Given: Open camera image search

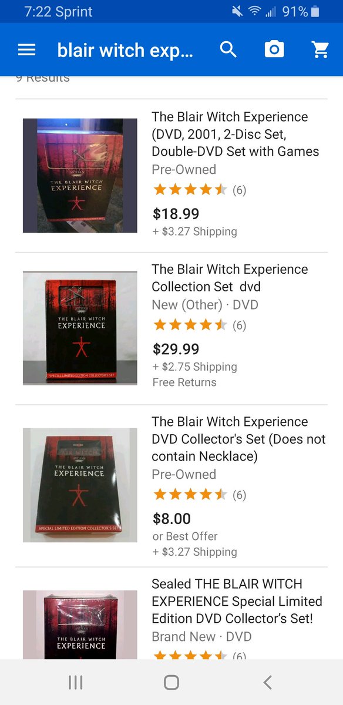Looking at the screenshot, I should [x=274, y=50].
